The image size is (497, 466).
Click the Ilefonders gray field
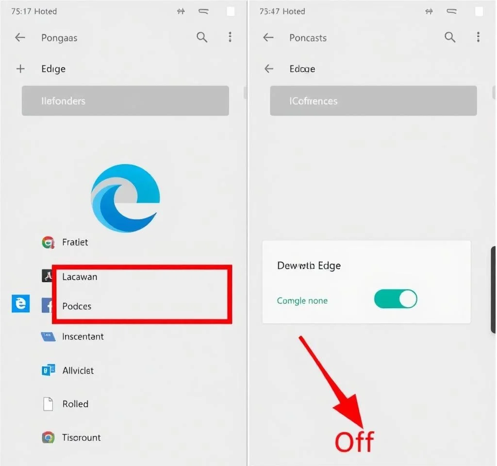(125, 100)
